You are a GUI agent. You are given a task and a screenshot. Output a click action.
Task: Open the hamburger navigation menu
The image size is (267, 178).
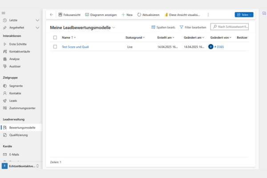4,13
